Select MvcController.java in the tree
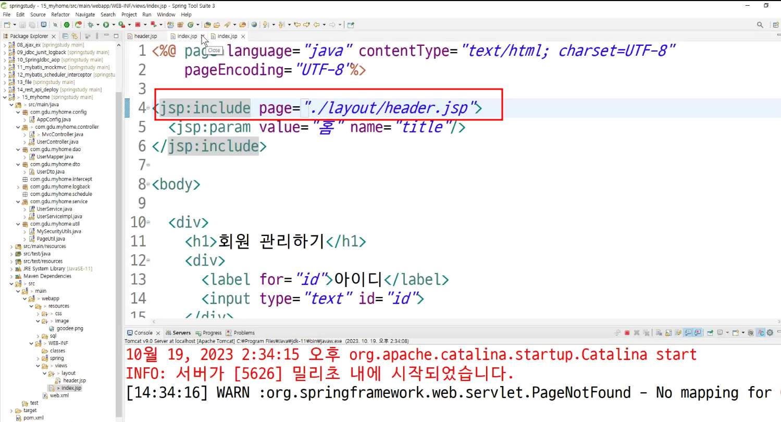Viewport: 781px width, 422px height. pyautogui.click(x=63, y=134)
